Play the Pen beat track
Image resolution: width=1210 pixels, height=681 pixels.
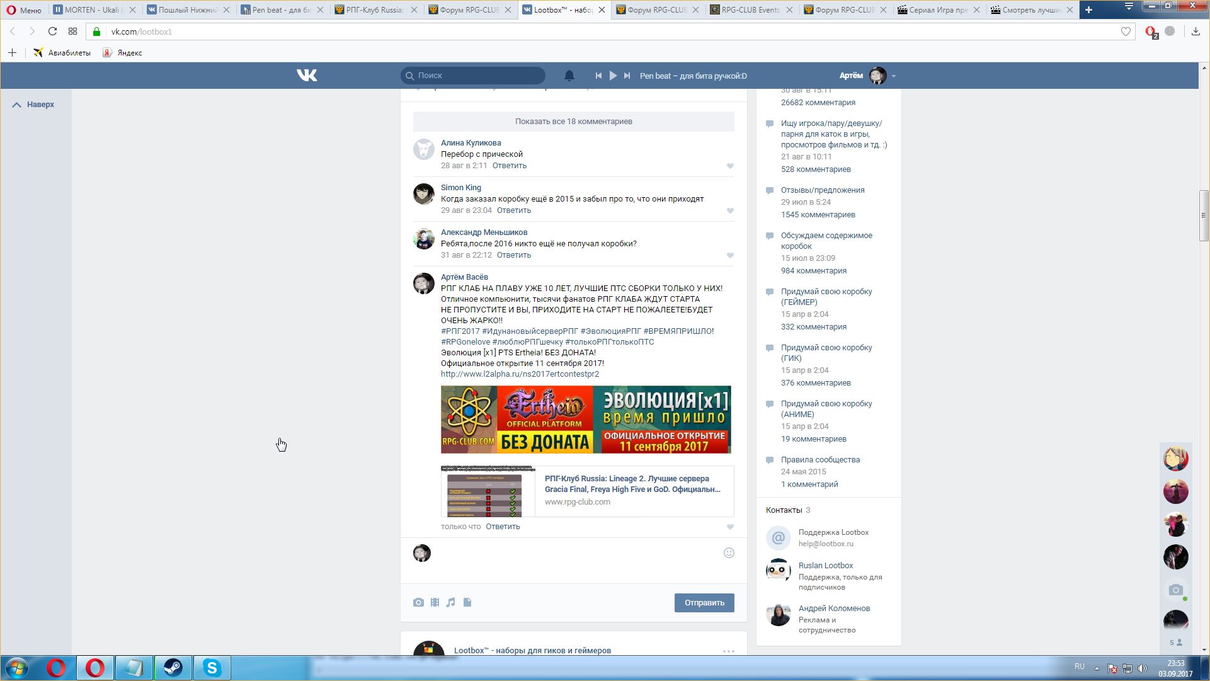click(x=613, y=76)
